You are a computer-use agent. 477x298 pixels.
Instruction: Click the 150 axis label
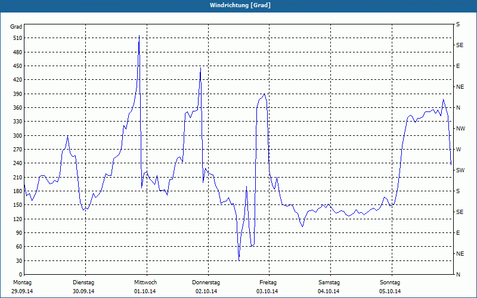click(x=18, y=205)
